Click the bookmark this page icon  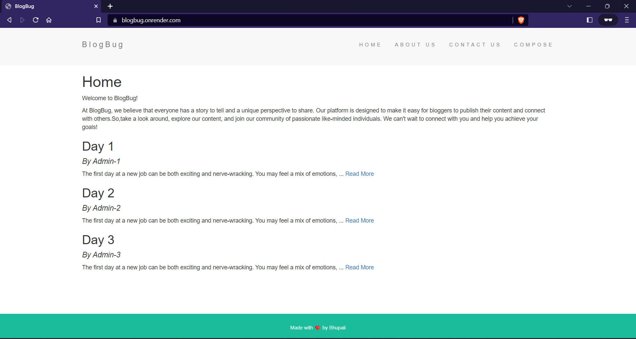click(98, 20)
